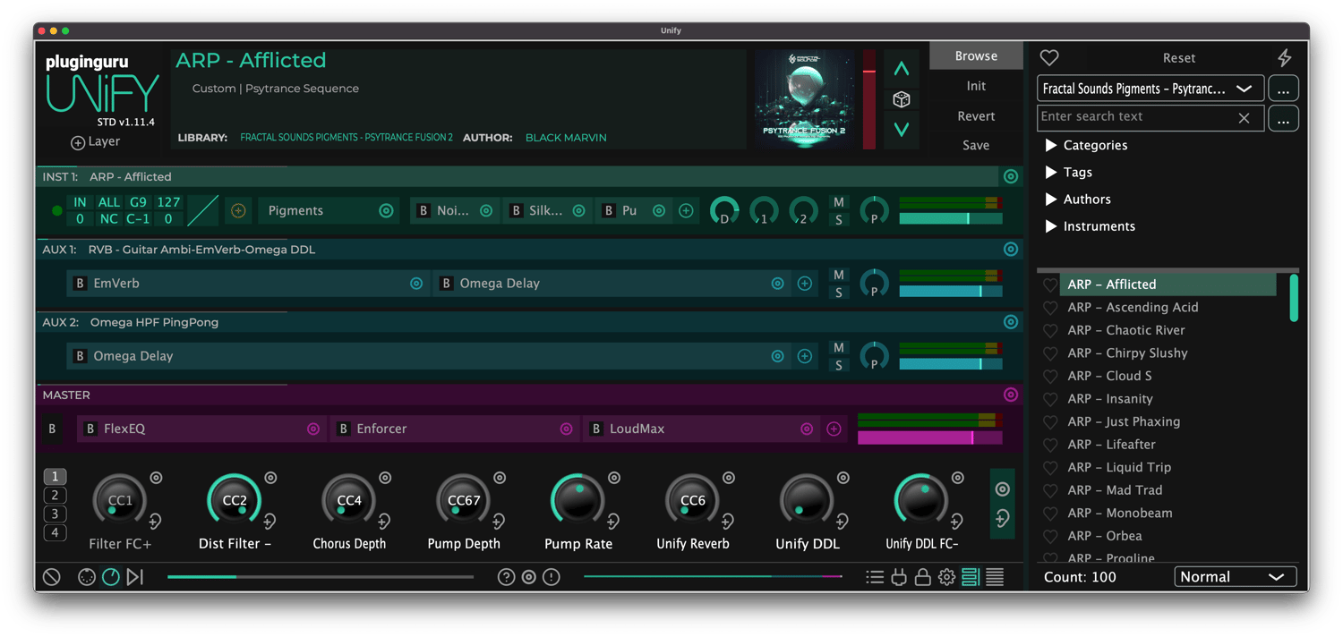Solo AUX 2 with S button
Viewport: 1343px width, 637px height.
point(838,365)
